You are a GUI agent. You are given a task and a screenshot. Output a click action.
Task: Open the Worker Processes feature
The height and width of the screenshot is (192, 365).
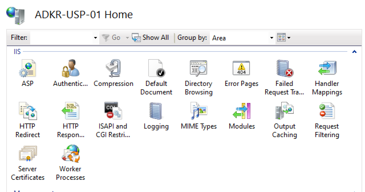70,154
